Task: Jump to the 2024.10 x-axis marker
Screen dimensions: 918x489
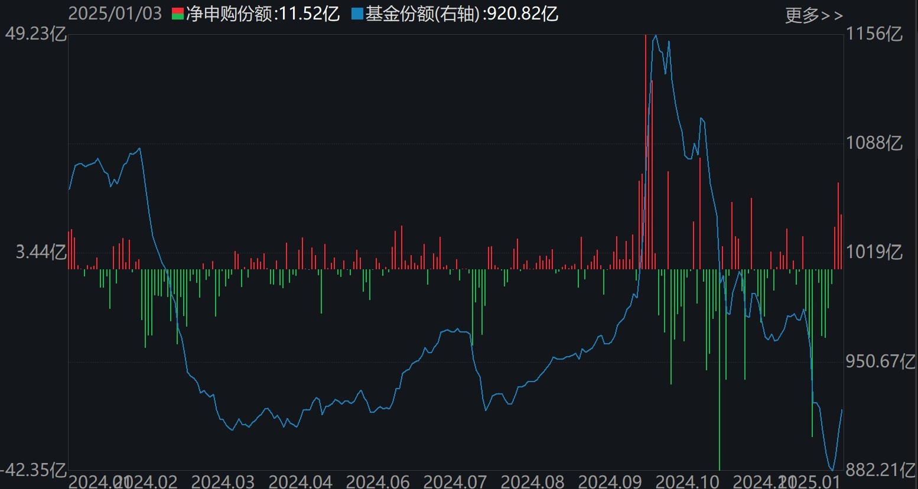Action: (687, 481)
